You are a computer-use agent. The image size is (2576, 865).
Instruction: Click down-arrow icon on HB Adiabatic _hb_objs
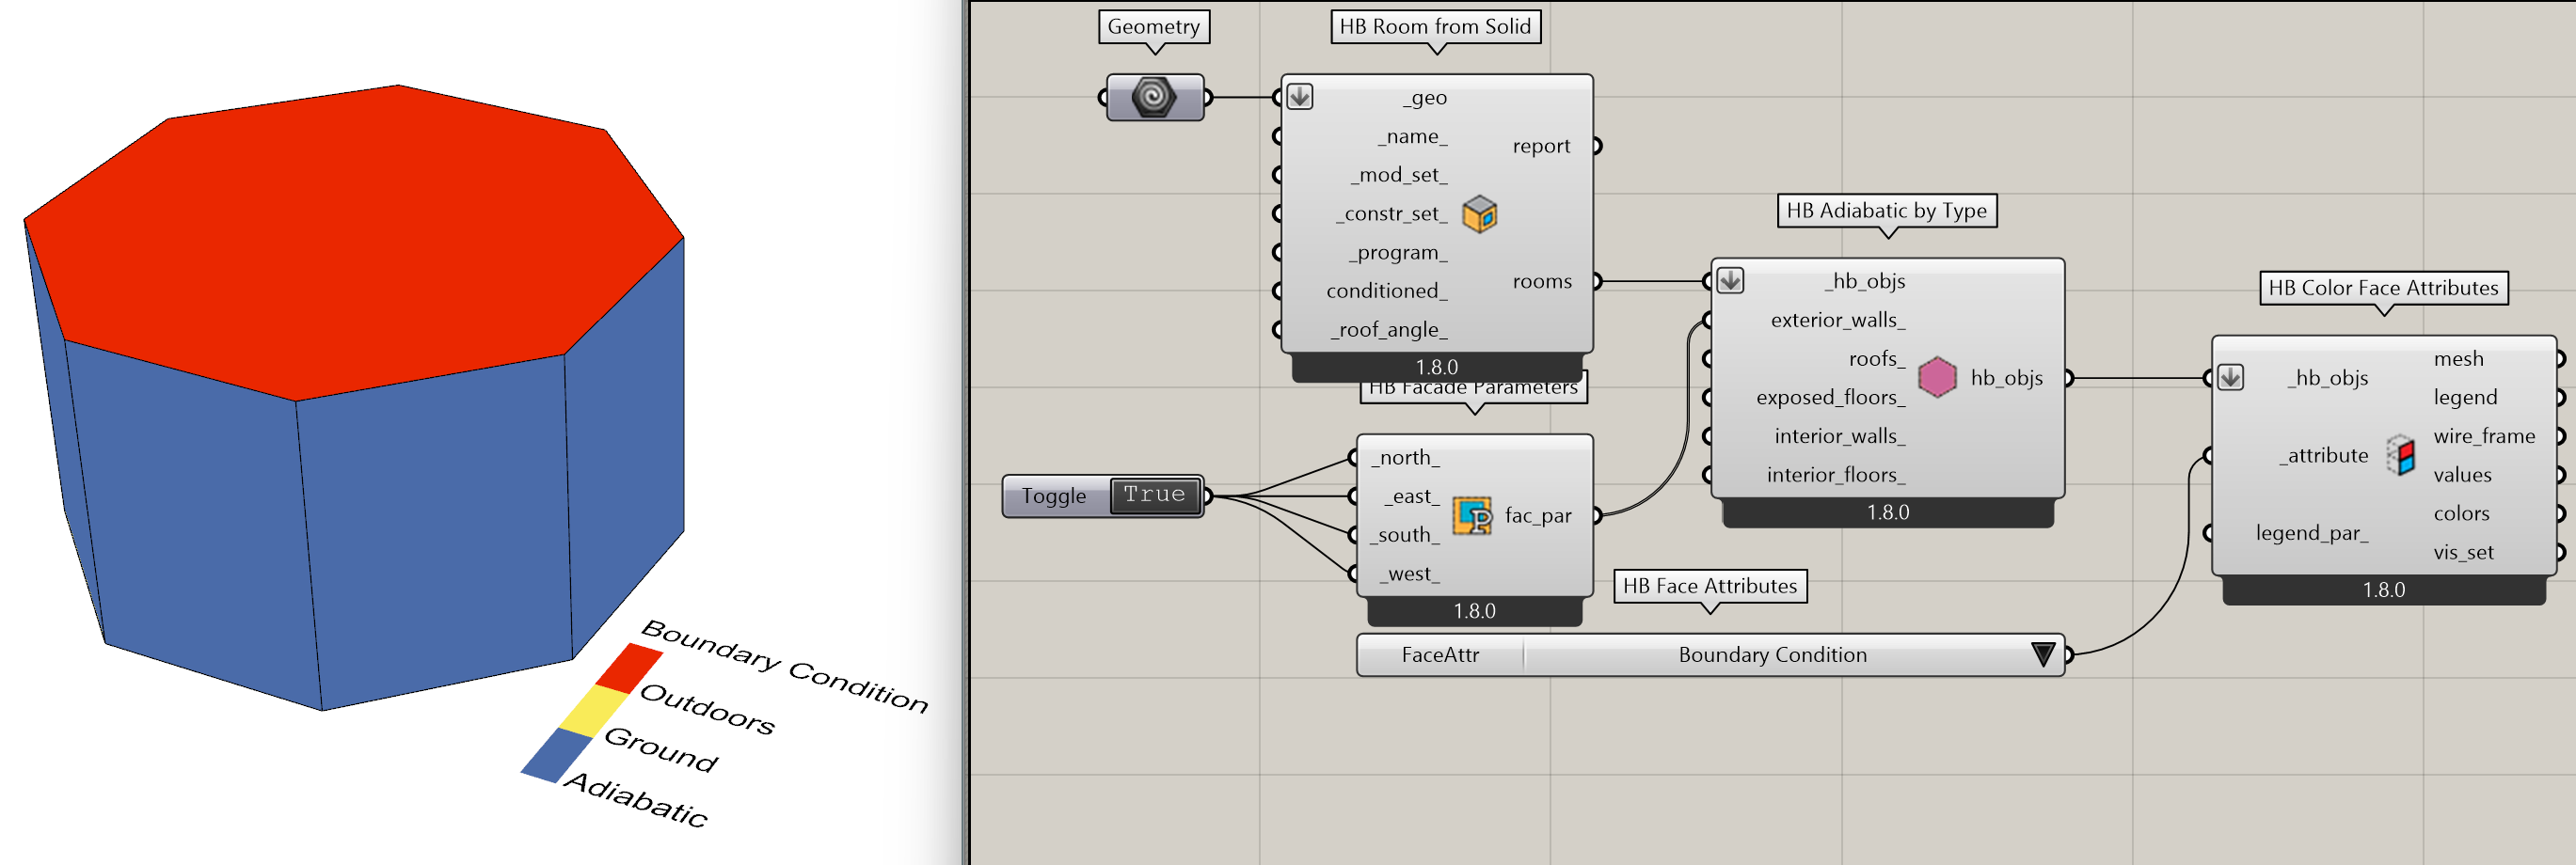(1730, 281)
